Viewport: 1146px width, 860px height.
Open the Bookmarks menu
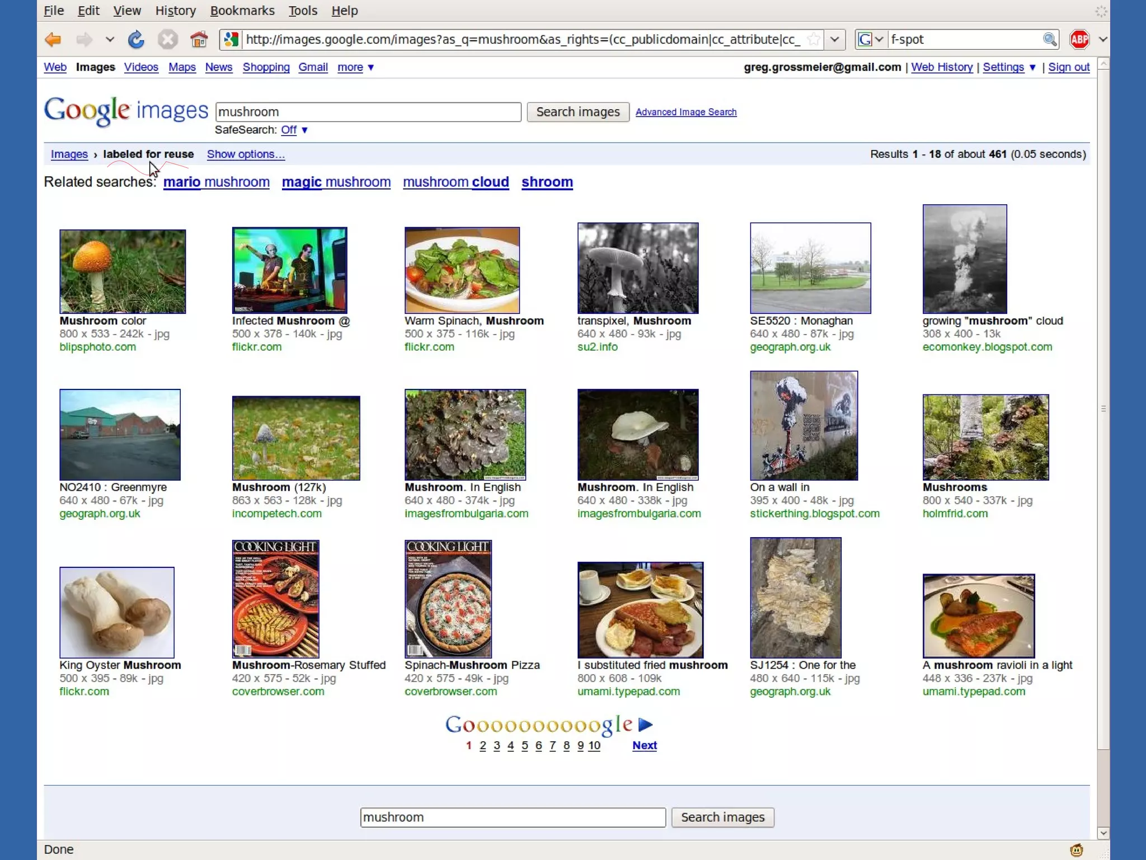coord(242,11)
